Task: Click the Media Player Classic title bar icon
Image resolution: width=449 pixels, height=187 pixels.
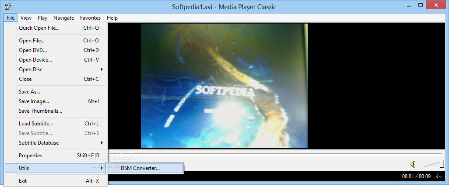Action: (8, 6)
